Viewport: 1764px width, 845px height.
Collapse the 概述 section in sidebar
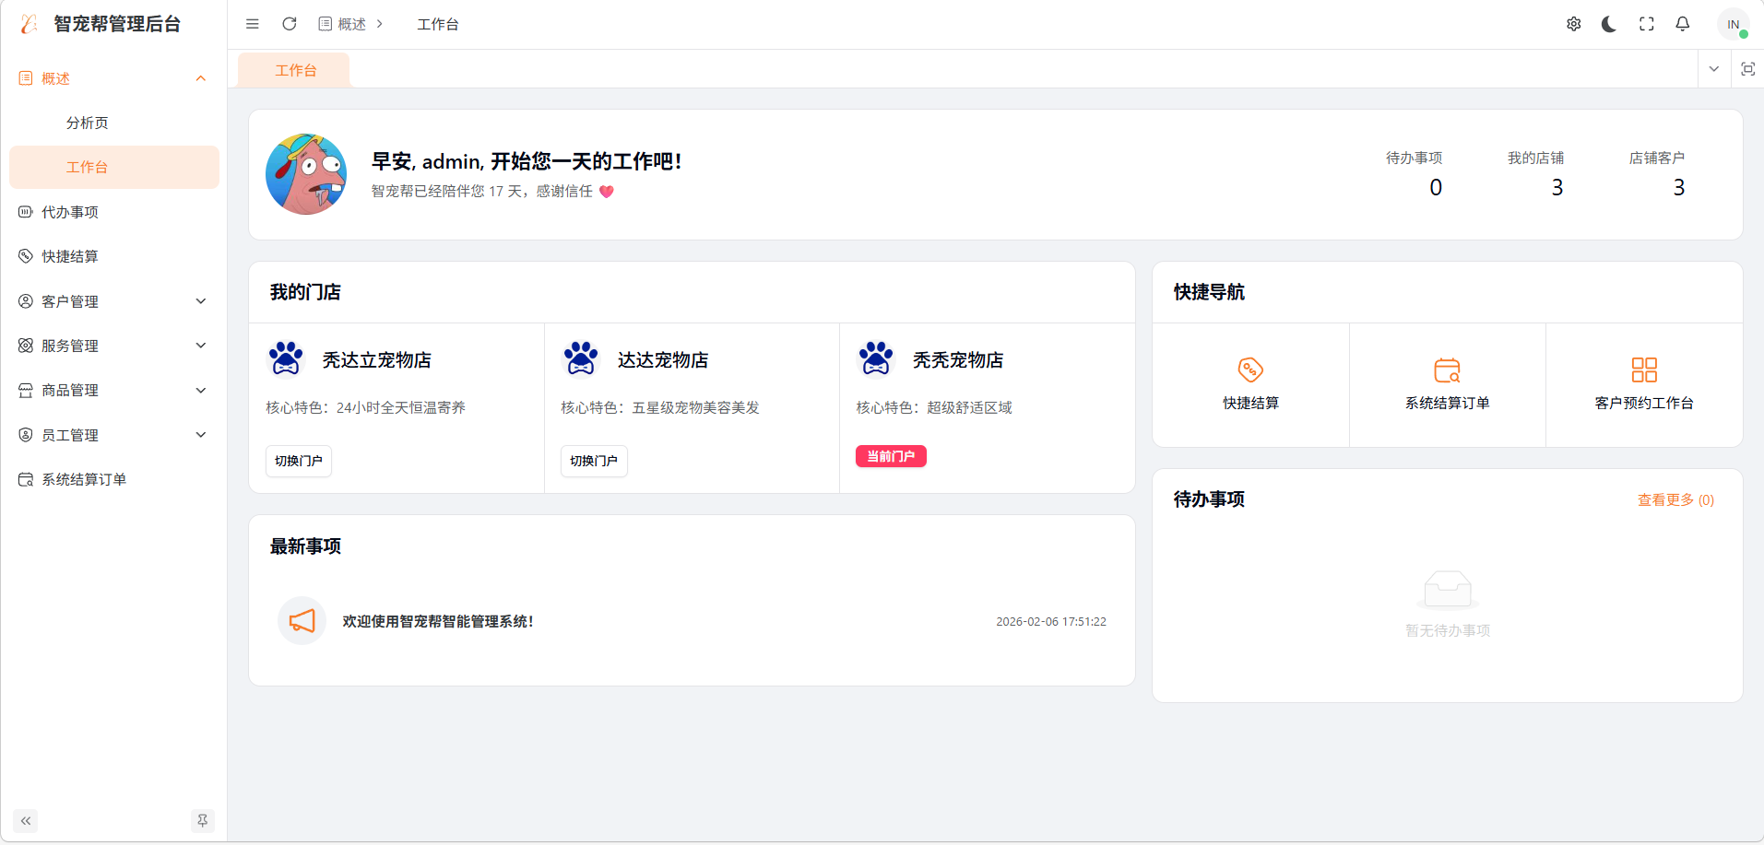coord(112,78)
